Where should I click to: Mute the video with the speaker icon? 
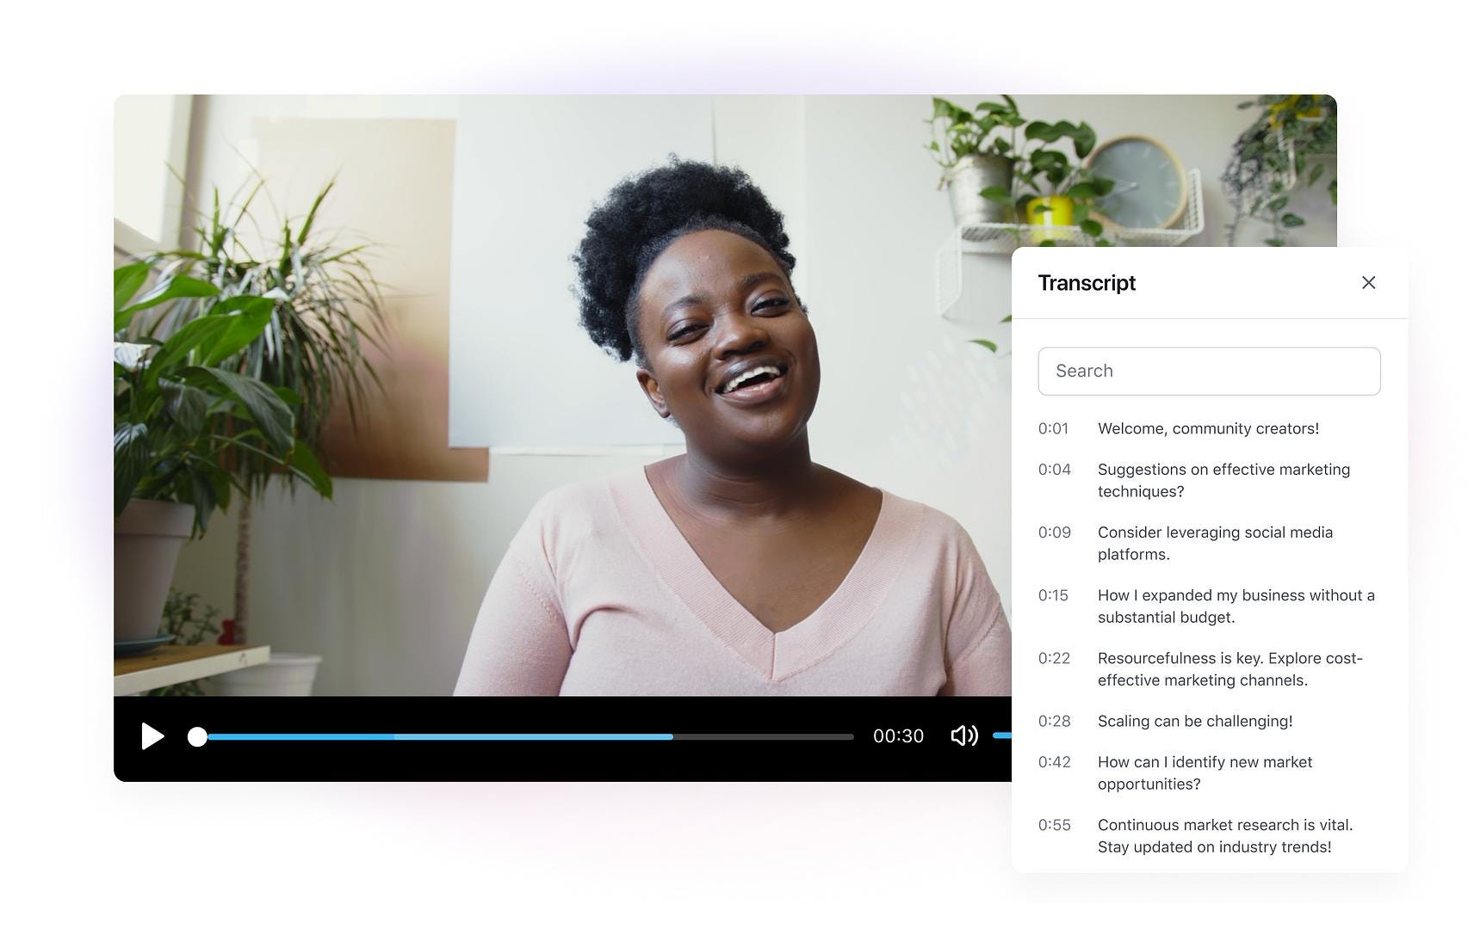pos(964,735)
